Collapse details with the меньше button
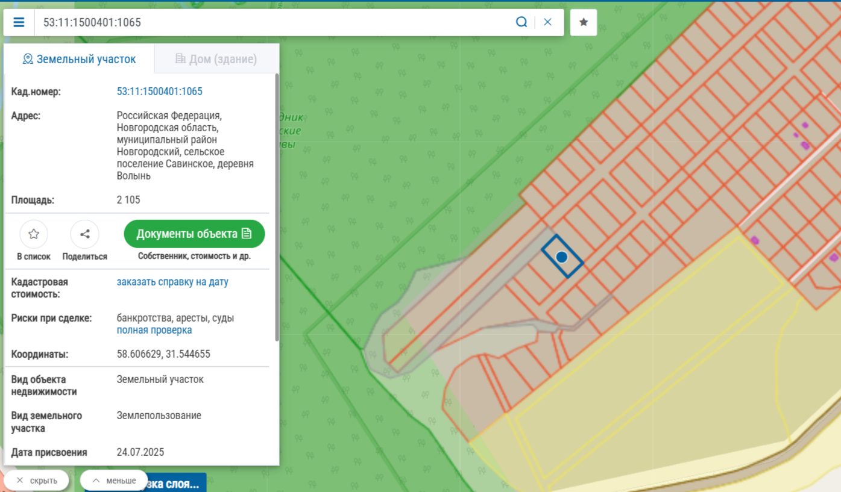Image resolution: width=841 pixels, height=492 pixels. tap(114, 481)
